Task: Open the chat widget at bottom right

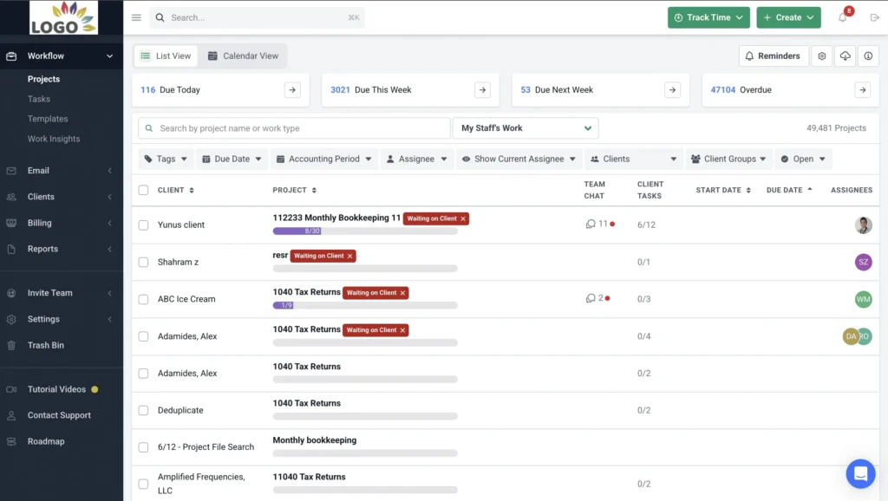Action: [860, 473]
